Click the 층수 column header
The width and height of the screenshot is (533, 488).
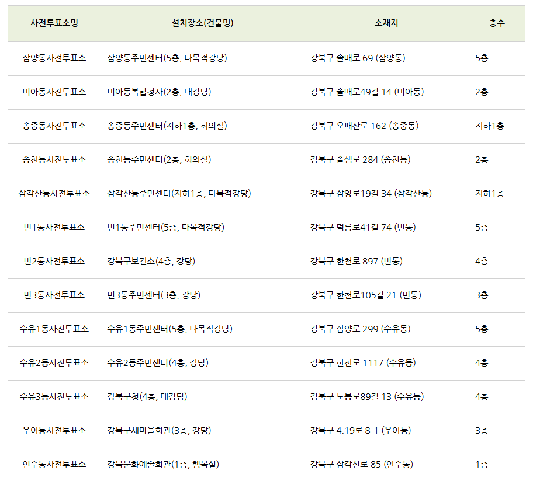click(x=497, y=23)
